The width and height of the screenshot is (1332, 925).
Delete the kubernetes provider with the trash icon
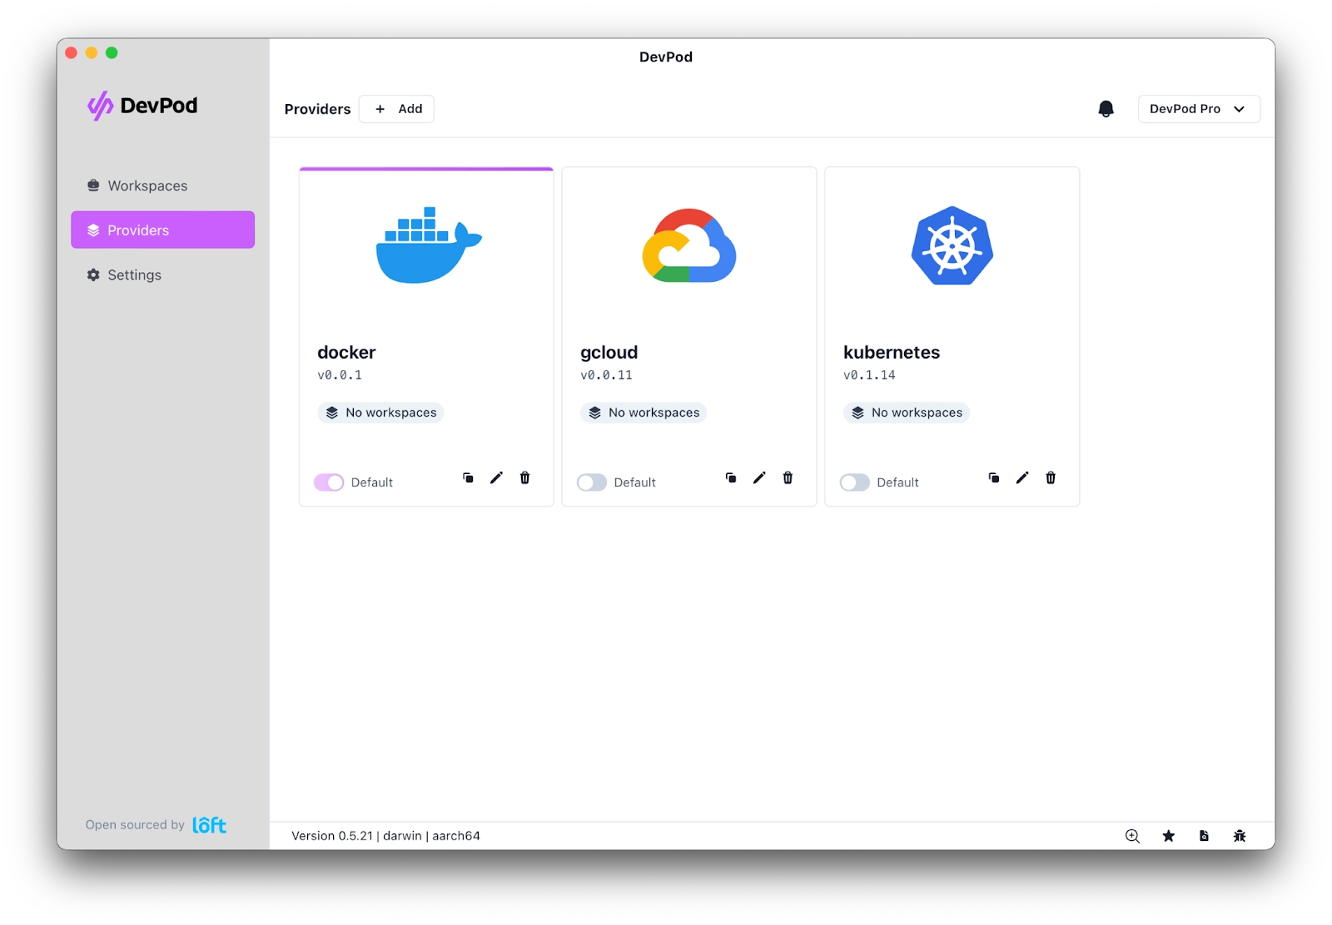click(x=1051, y=477)
